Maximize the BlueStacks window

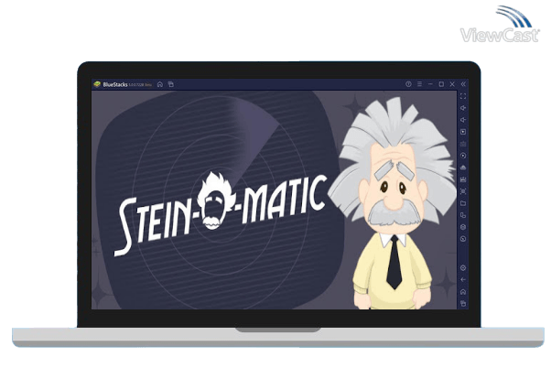(441, 84)
